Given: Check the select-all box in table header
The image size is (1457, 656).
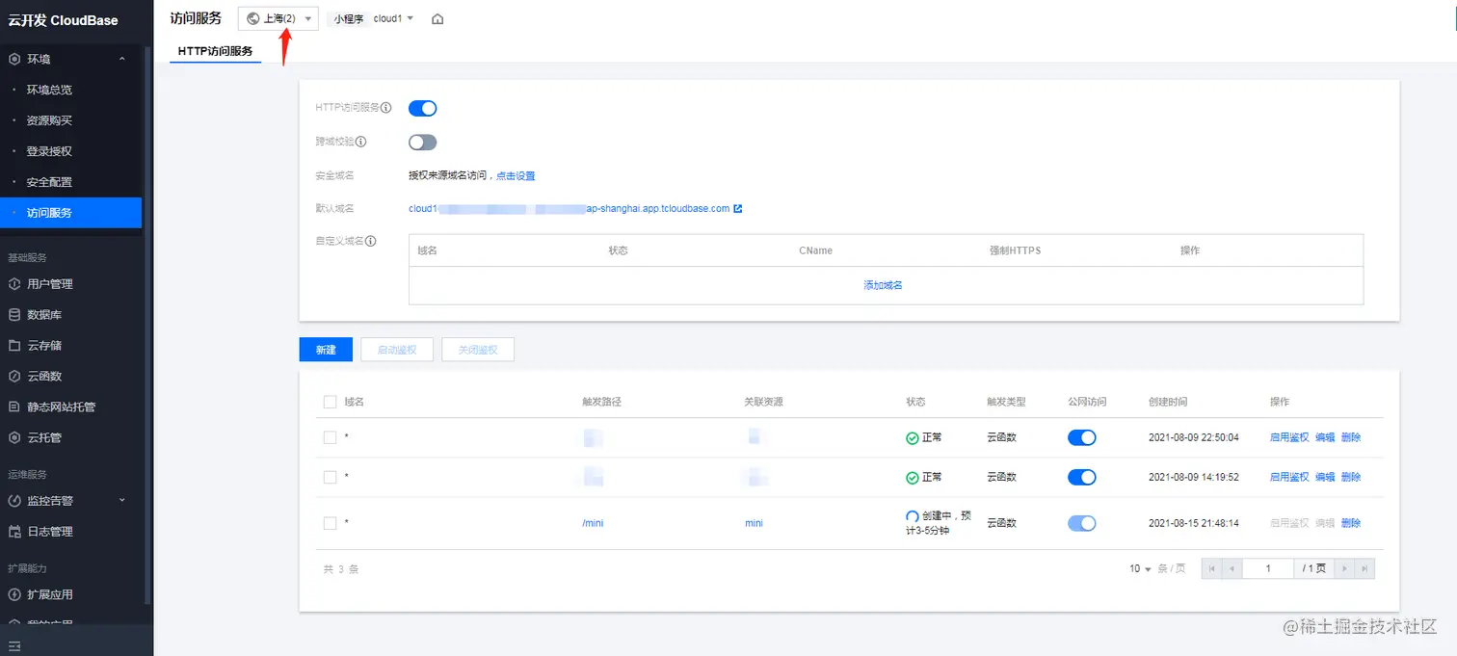Looking at the screenshot, I should pos(330,402).
